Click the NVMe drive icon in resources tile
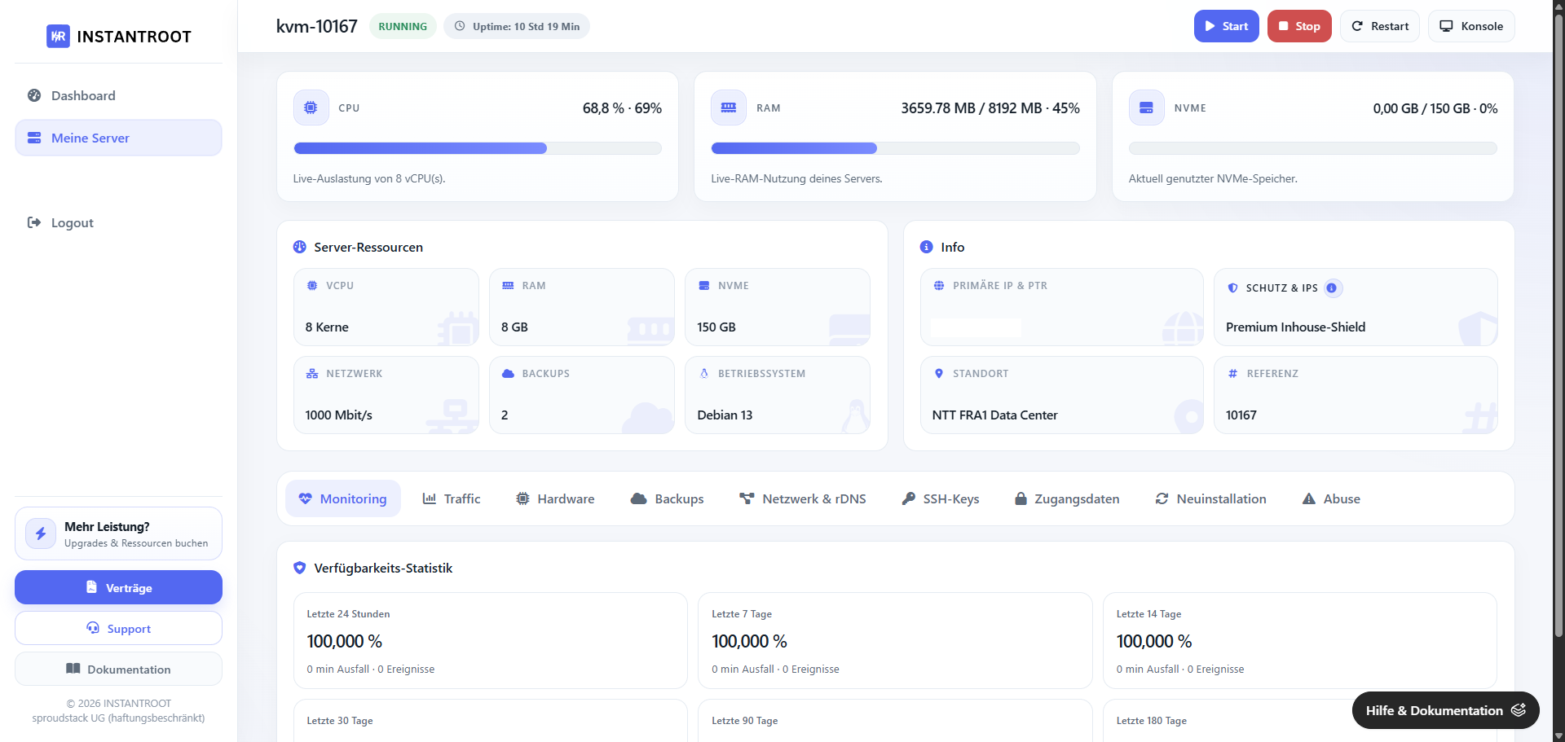1565x742 pixels. pos(704,286)
